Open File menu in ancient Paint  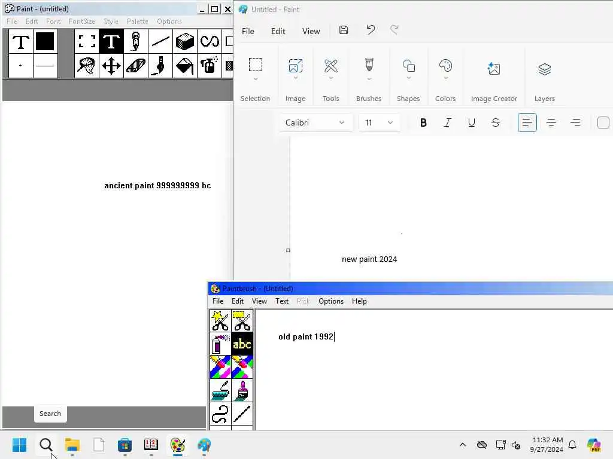pyautogui.click(x=12, y=22)
